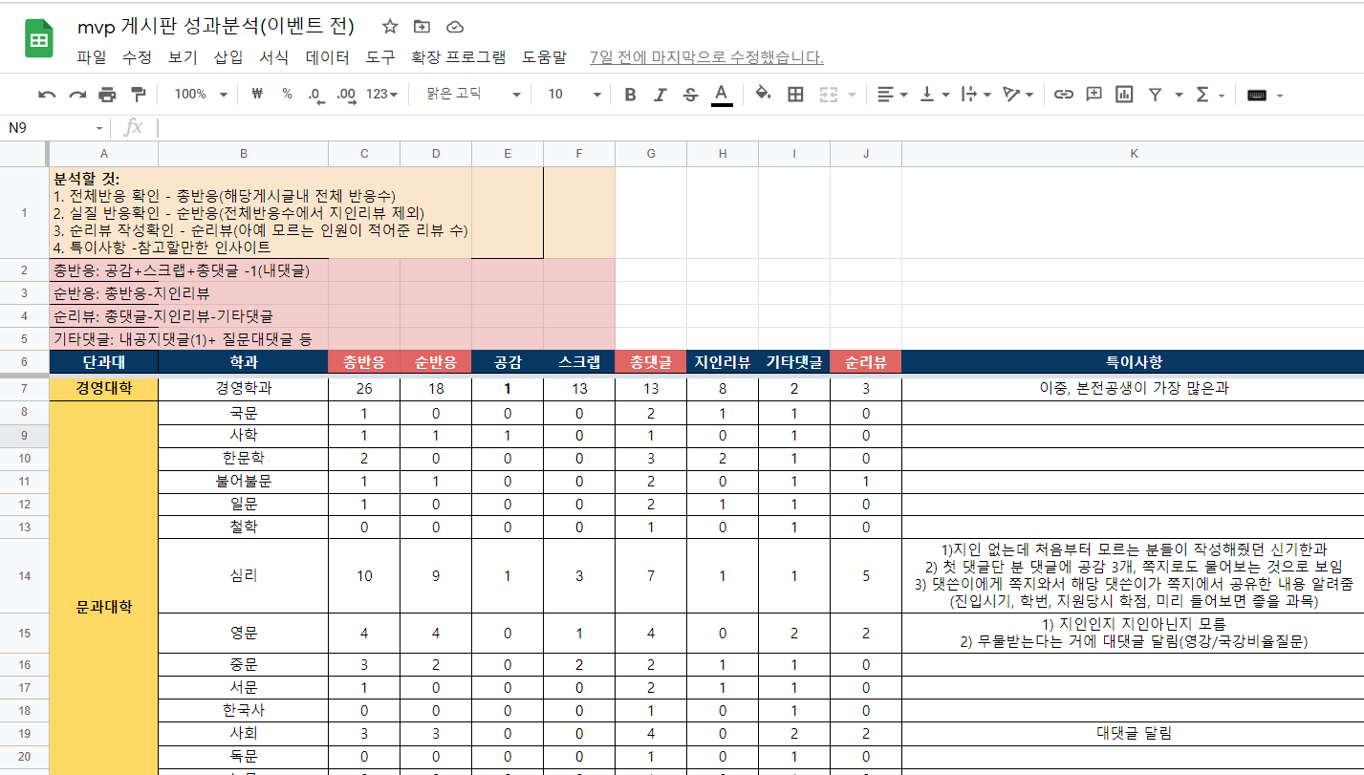This screenshot has width=1364, height=775.
Task: Insert a chart icon
Action: [x=1124, y=95]
